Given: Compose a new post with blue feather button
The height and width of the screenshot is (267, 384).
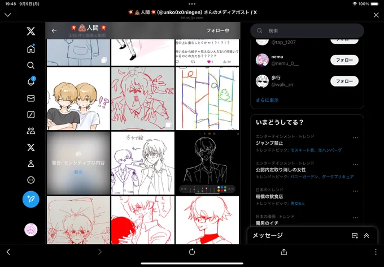Looking at the screenshot, I should click(31, 199).
